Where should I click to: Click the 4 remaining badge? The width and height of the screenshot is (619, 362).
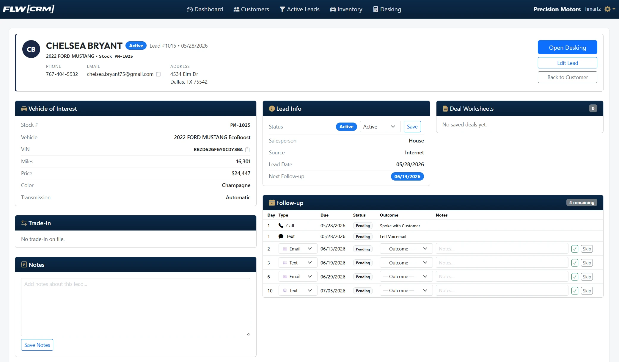582,203
